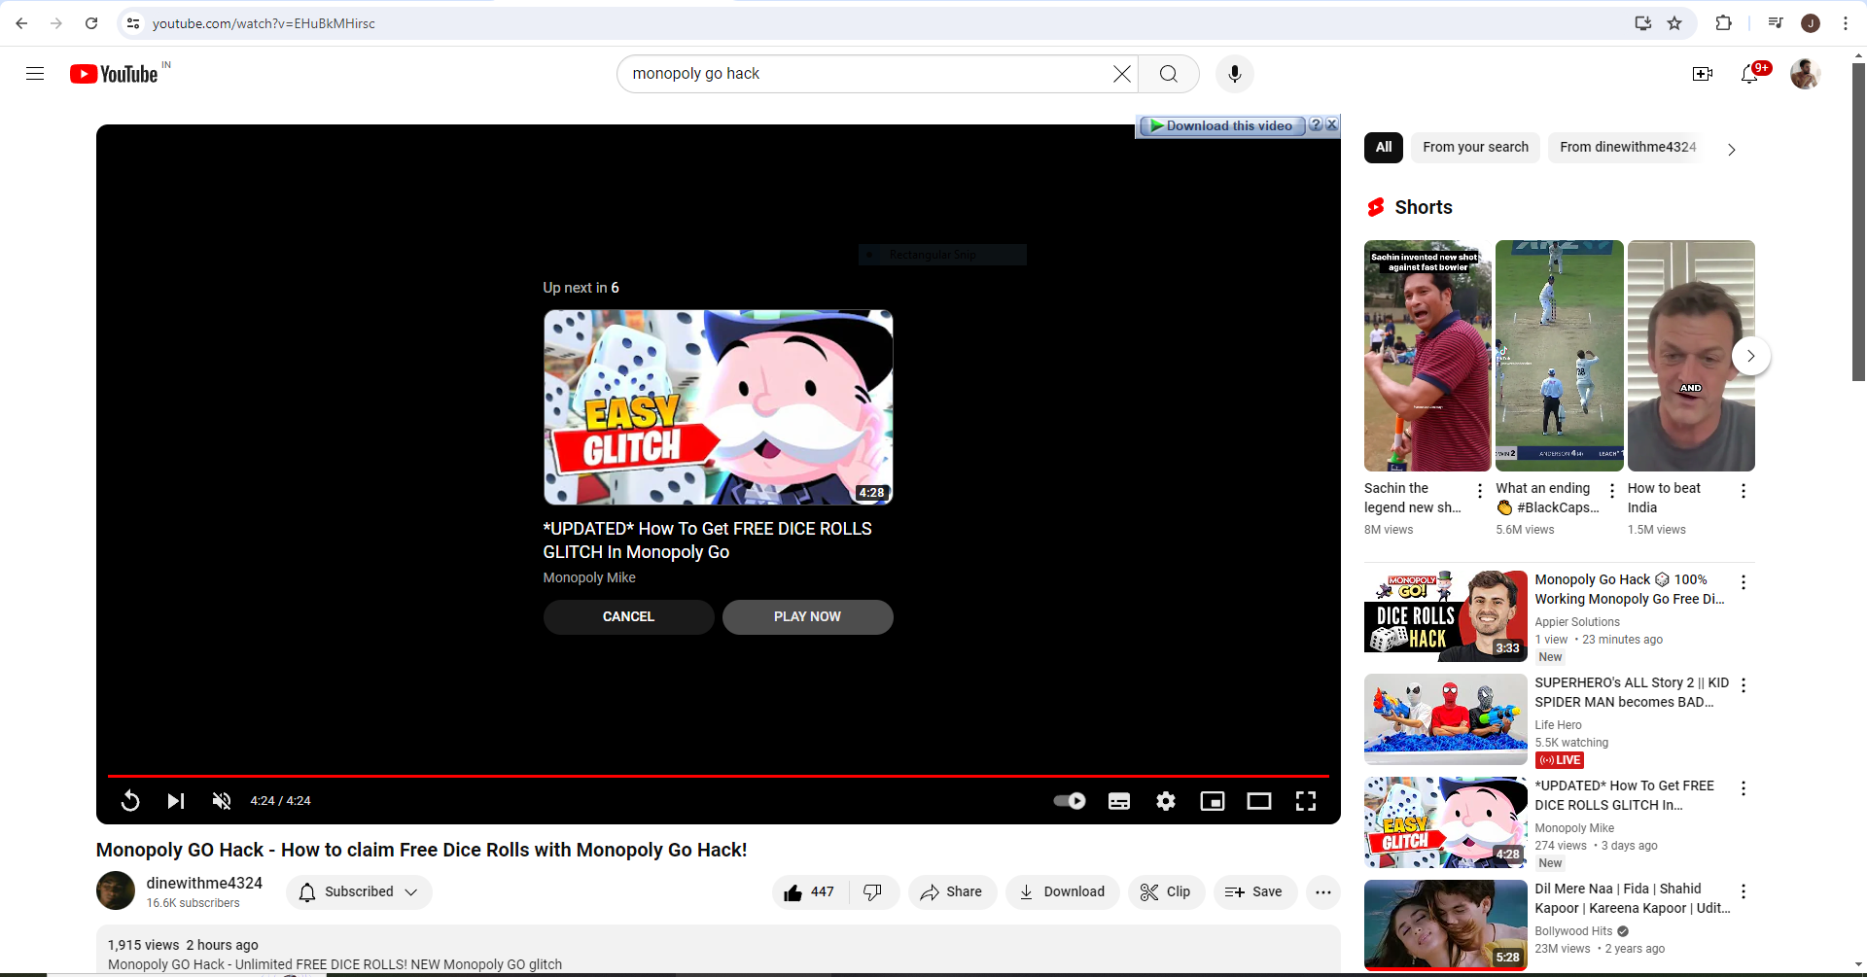Viewport: 1867px width, 977px height.
Task: Open options for *UPDATED* Free Dice Rolls video
Action: coord(1744,788)
